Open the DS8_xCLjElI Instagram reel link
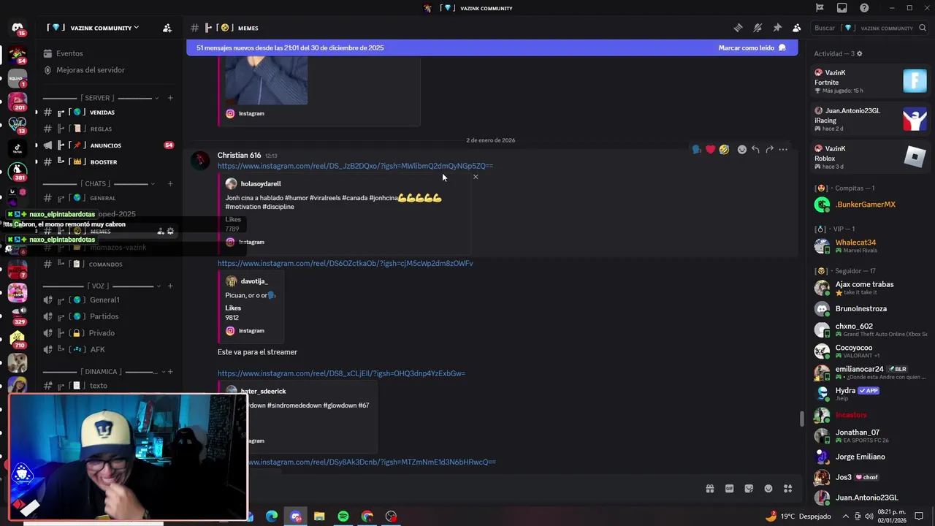 pos(341,373)
